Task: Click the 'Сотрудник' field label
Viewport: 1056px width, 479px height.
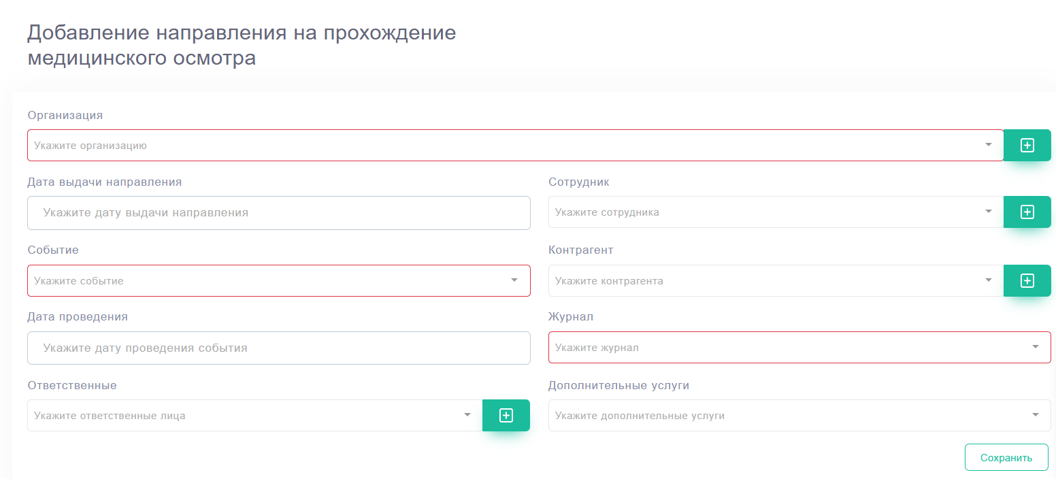Action: [578, 182]
